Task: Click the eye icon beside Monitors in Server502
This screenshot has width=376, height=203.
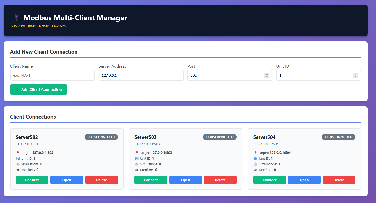Action: tap(18, 170)
